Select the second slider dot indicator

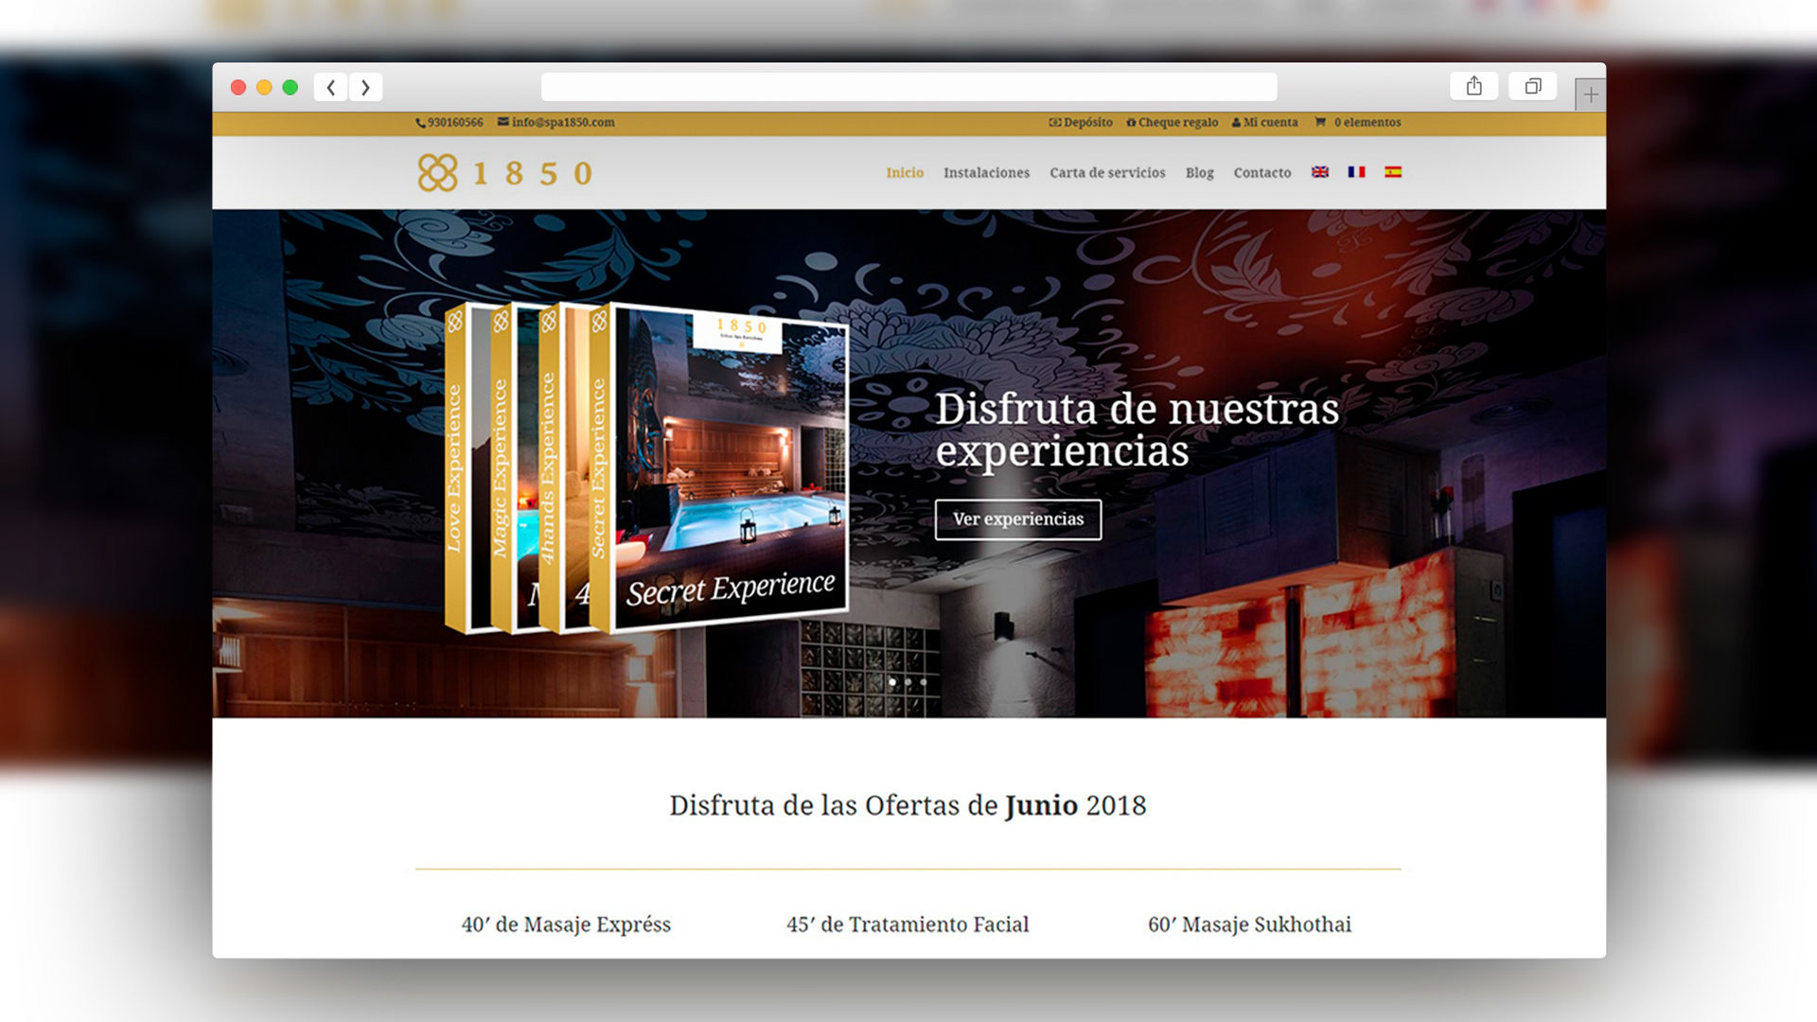click(908, 681)
